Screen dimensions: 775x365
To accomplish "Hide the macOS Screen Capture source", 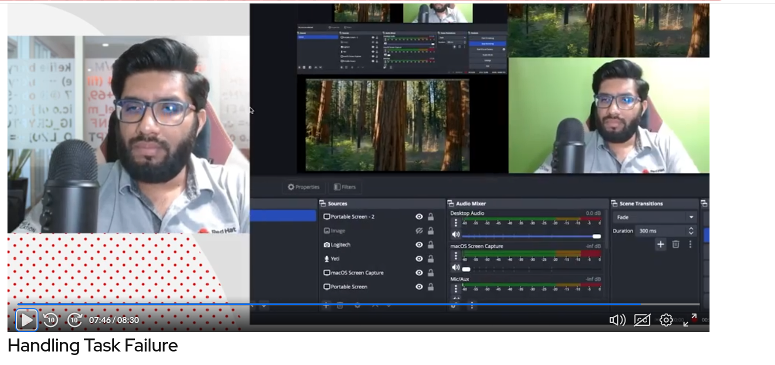I will click(419, 272).
